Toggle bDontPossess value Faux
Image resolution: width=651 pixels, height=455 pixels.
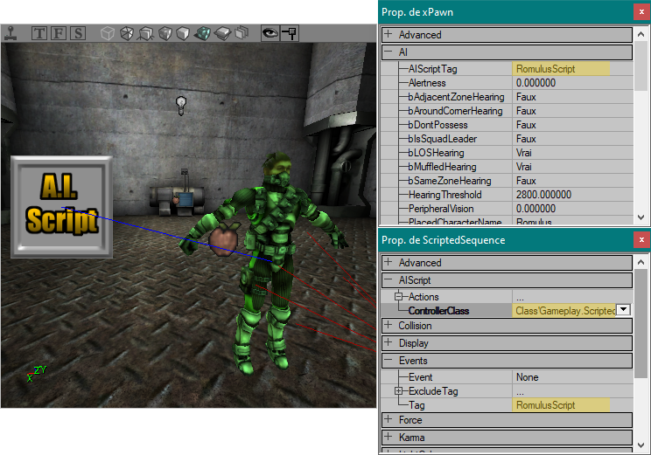526,125
